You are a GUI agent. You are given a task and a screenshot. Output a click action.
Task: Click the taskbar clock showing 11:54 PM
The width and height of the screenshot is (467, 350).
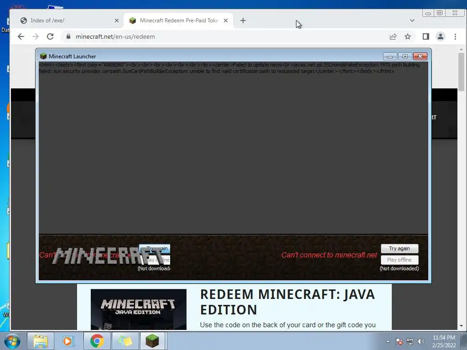(x=444, y=341)
